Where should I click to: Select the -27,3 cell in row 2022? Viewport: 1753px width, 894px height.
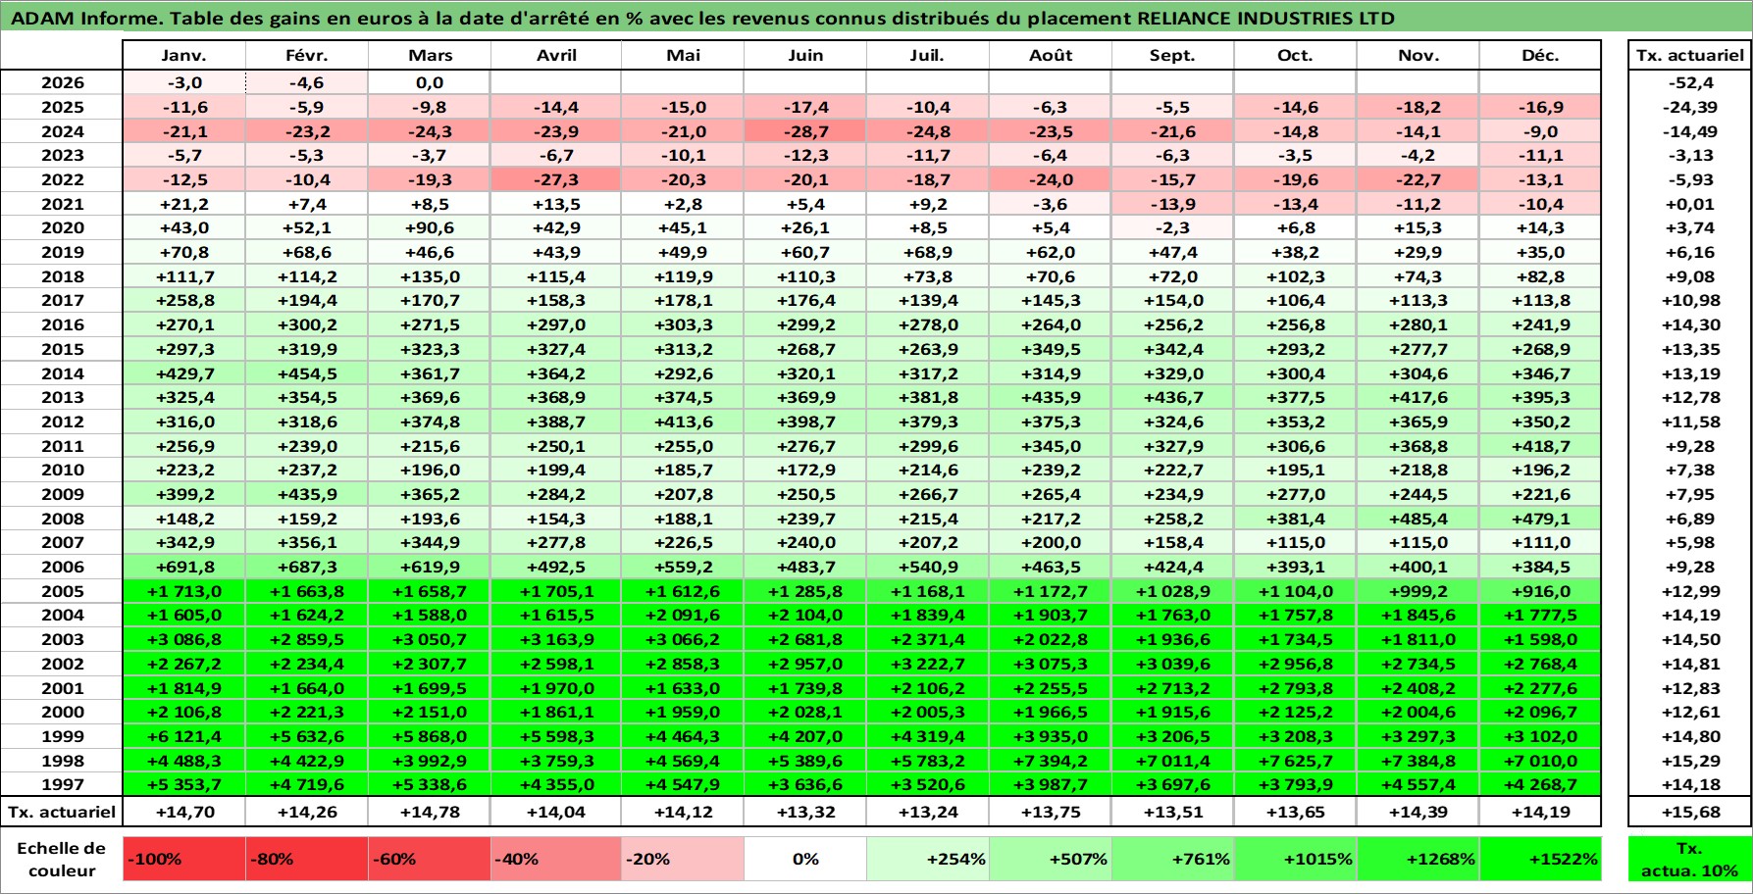(556, 179)
